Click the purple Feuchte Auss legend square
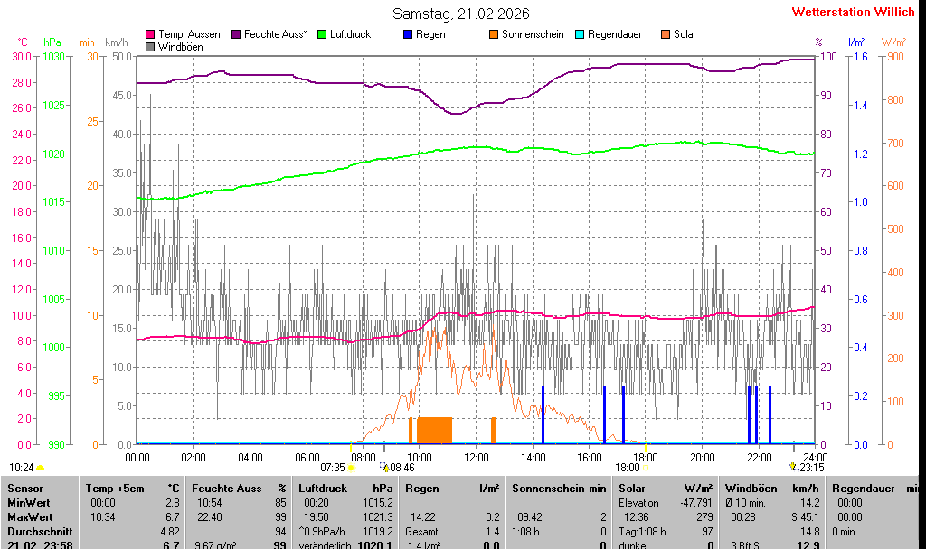This screenshot has height=549, width=926. click(x=236, y=34)
